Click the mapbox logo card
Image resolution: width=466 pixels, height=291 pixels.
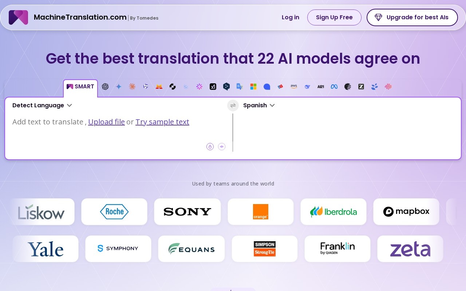(406, 212)
